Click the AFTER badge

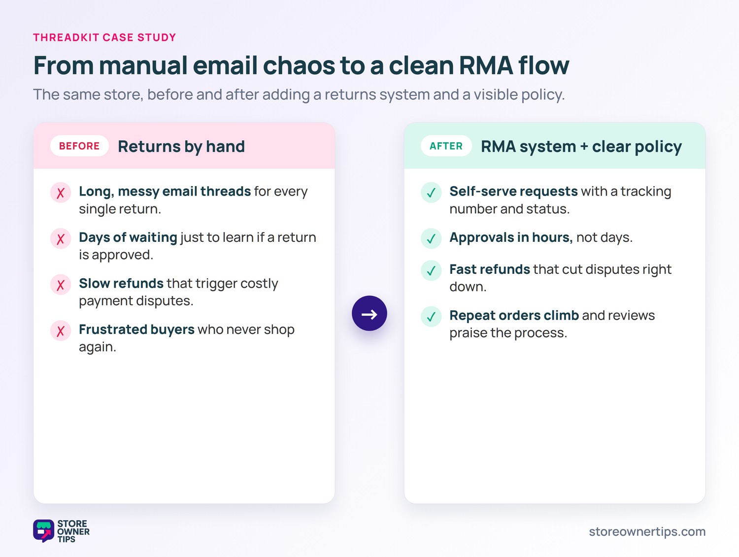(x=446, y=146)
